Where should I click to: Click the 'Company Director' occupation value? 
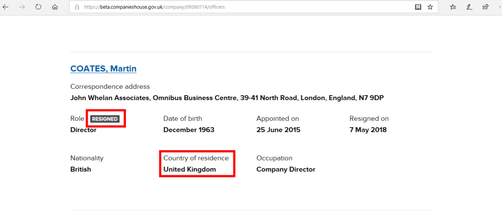(x=286, y=169)
